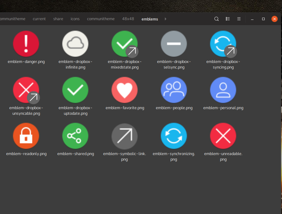This screenshot has height=214, width=282.
Task: Select the emblem-synchronizing.png icon
Action: click(x=174, y=136)
